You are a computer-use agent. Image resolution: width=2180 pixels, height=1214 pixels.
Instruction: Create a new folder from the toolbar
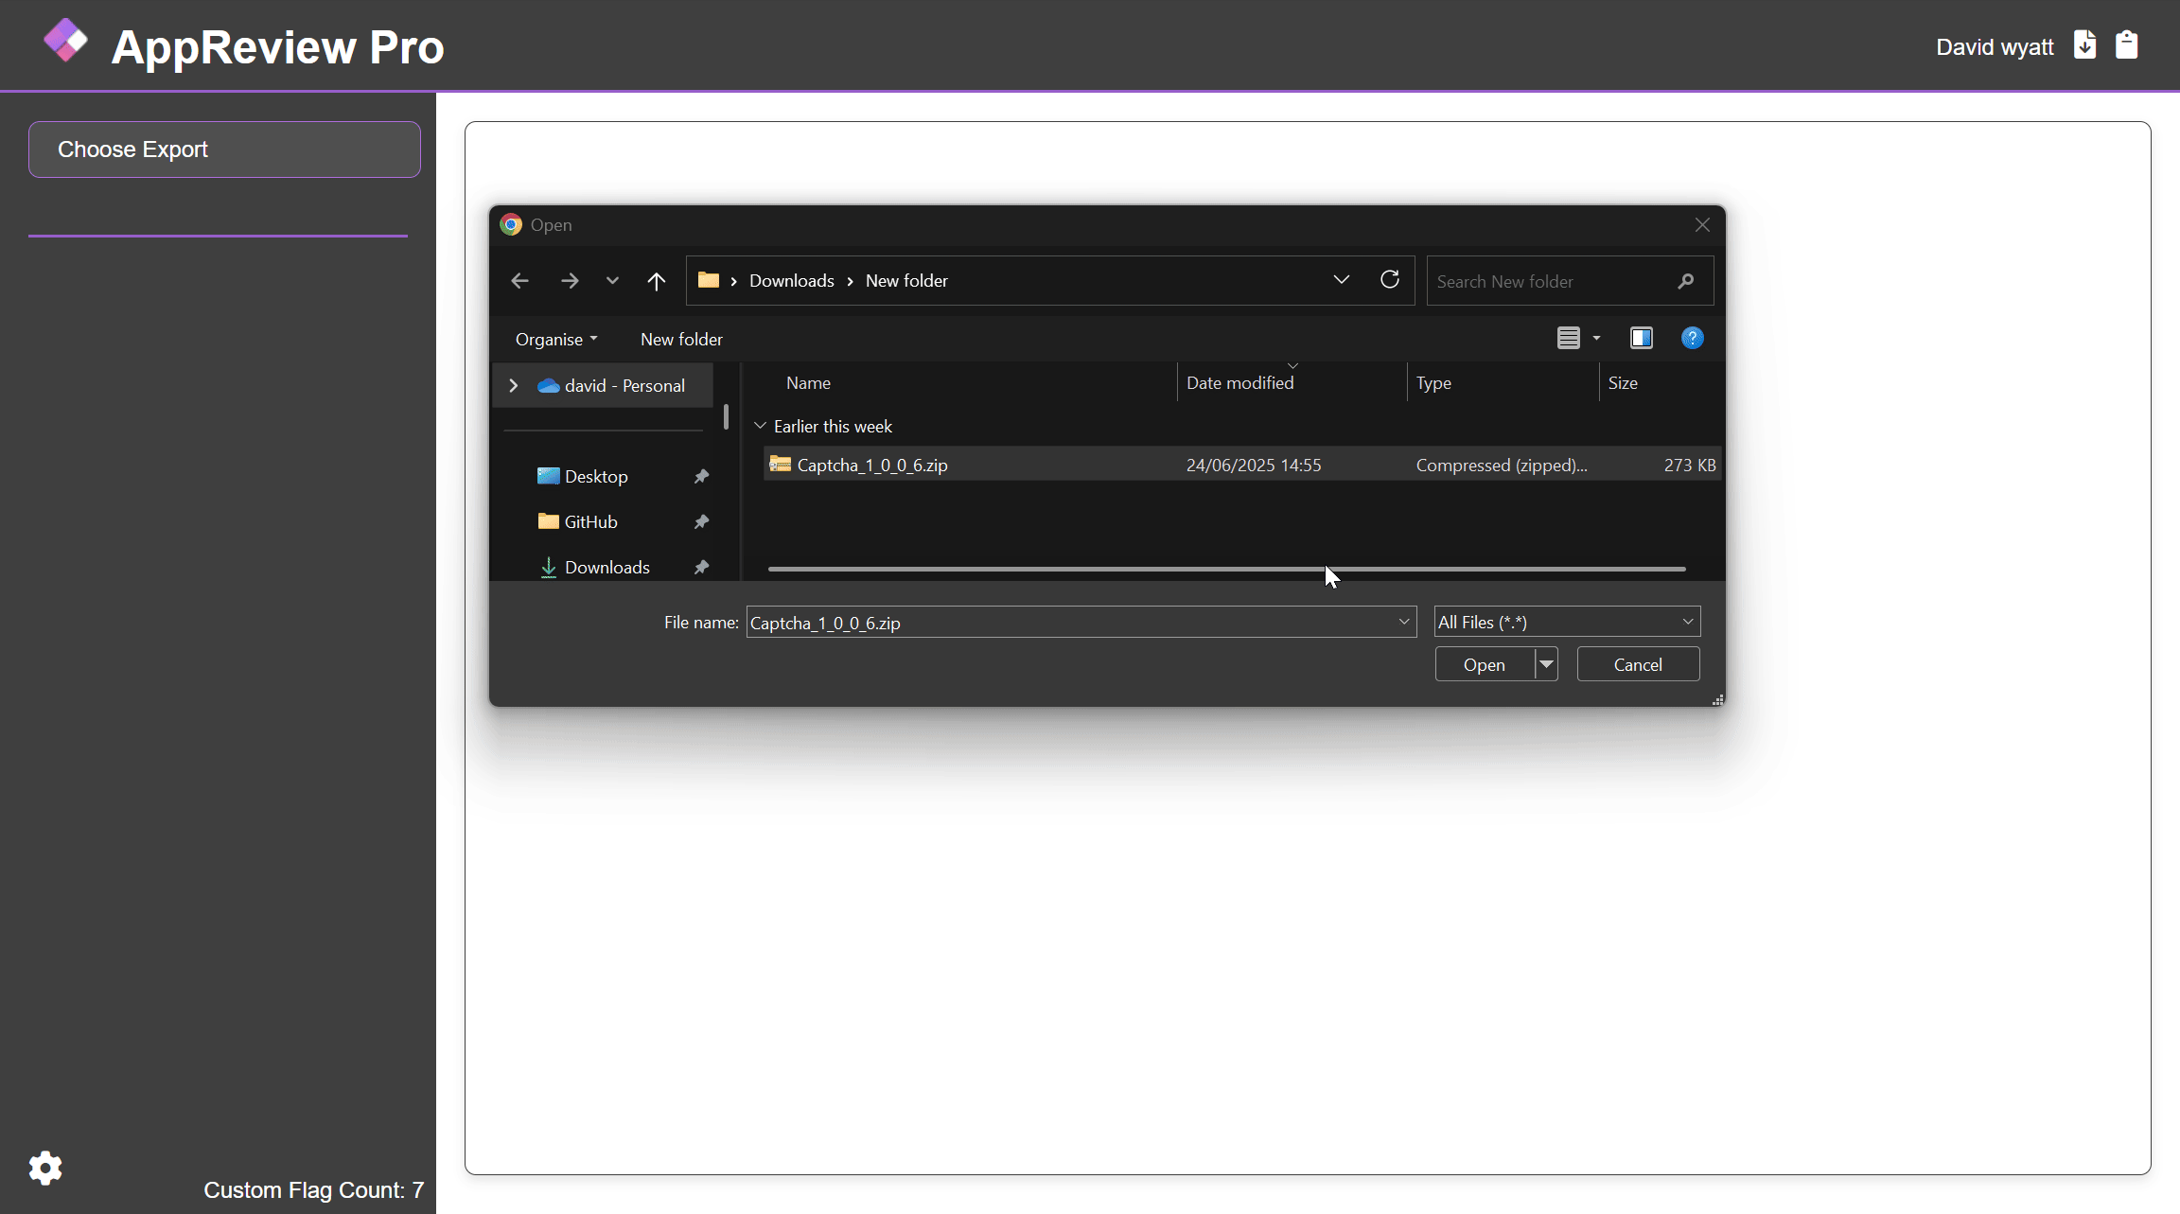(x=681, y=340)
